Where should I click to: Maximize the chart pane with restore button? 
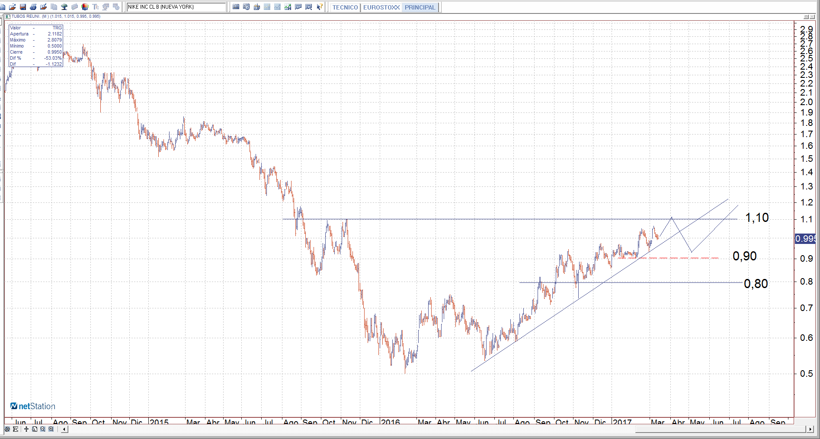[x=806, y=16]
